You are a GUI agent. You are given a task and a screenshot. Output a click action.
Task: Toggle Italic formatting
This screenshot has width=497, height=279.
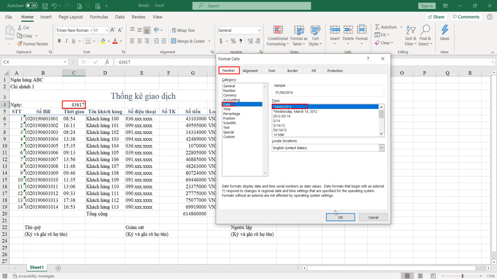click(66, 41)
